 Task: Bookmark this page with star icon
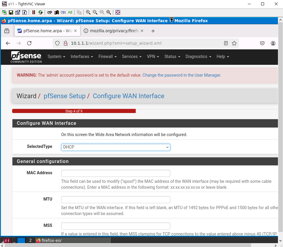tap(234, 43)
